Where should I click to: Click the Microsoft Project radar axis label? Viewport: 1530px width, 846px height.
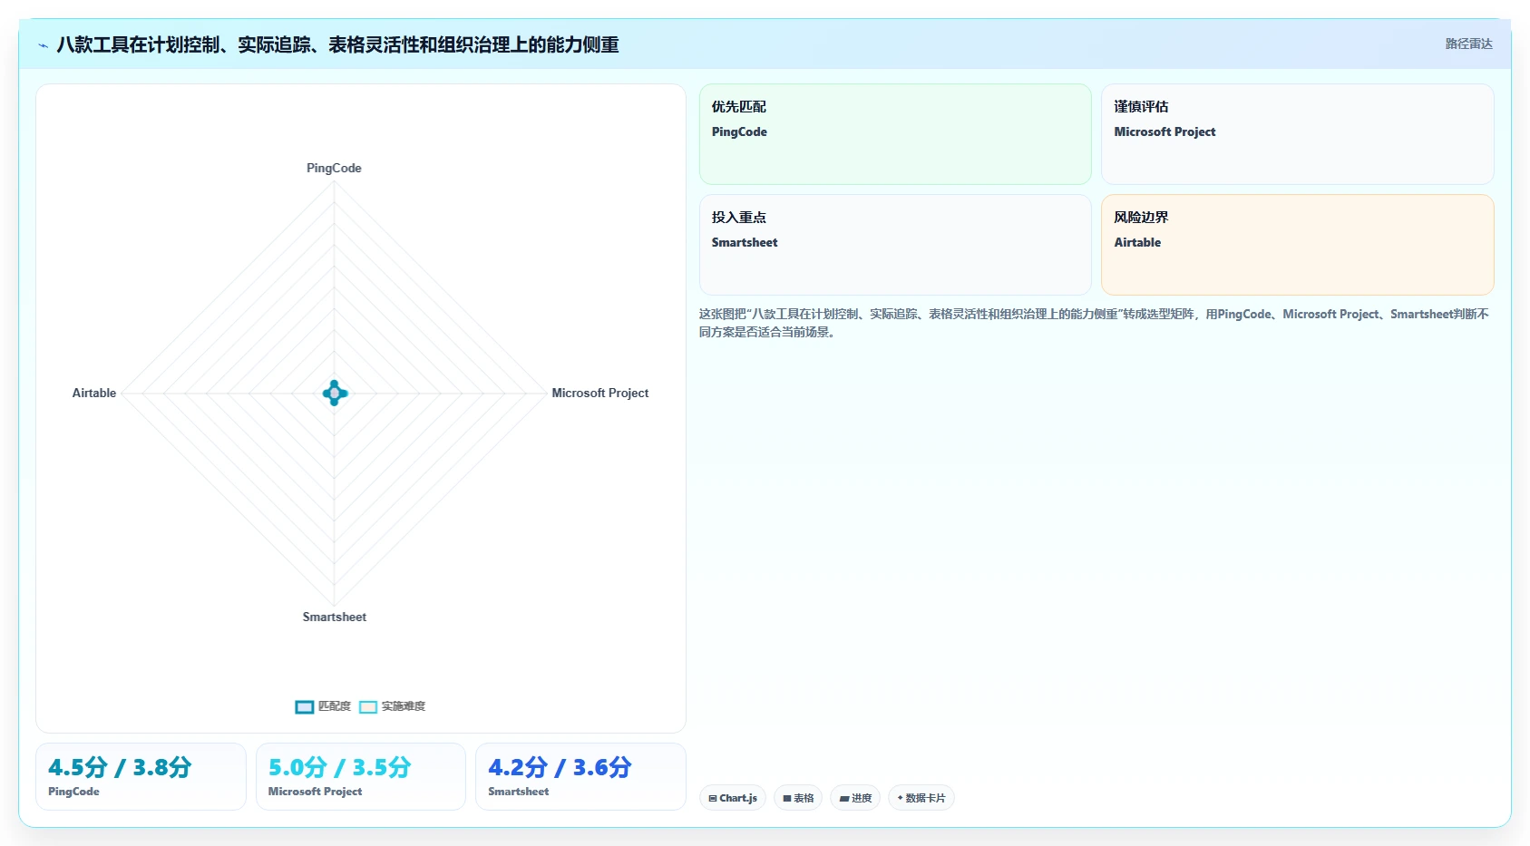599,393
